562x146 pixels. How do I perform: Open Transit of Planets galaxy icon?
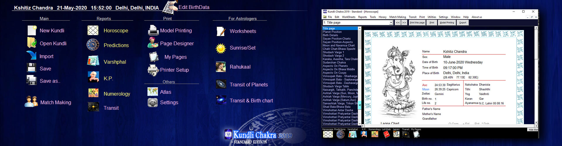[x=221, y=84]
